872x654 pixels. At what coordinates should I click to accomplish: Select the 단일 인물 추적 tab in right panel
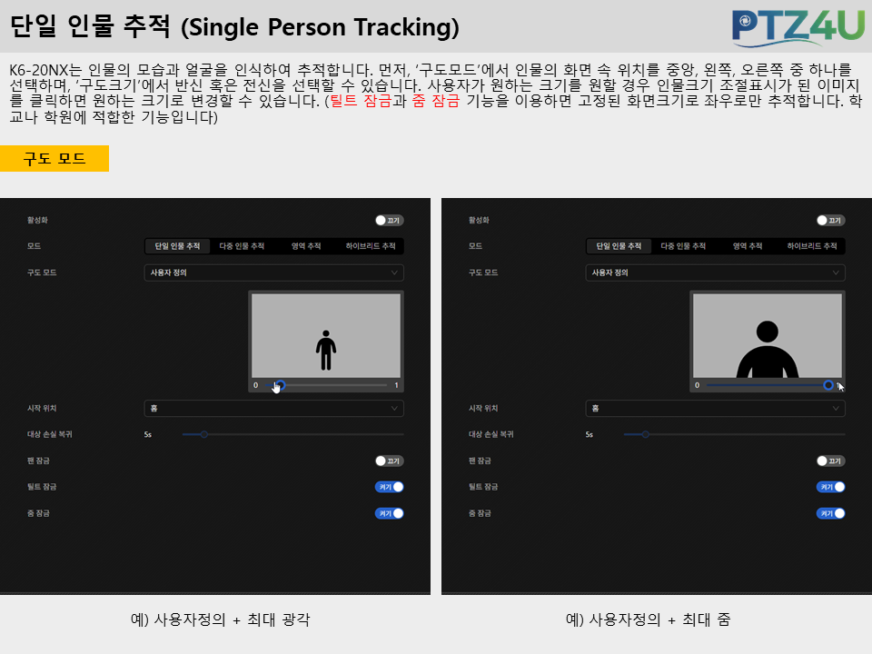(619, 246)
